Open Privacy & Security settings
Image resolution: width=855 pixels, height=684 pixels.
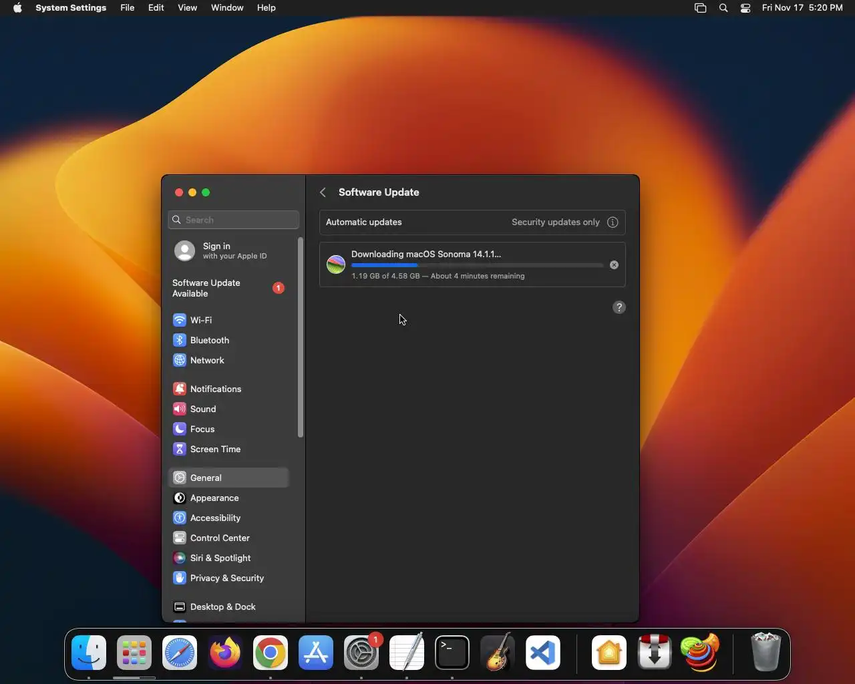pos(228,578)
